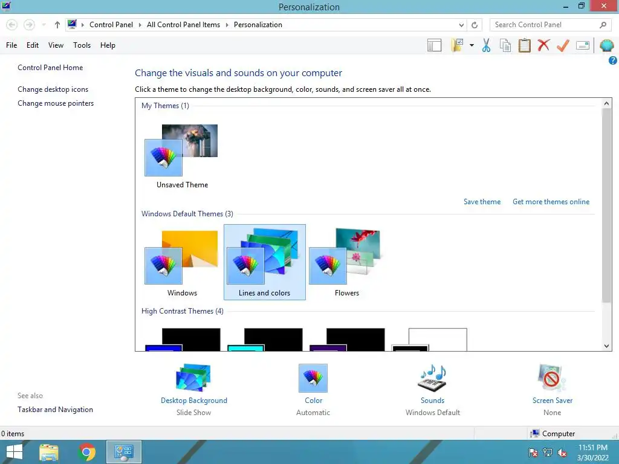
Task: Click Control Panel breadcrumb
Action: (111, 25)
